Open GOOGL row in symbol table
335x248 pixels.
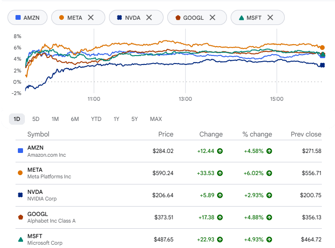click(x=169, y=217)
